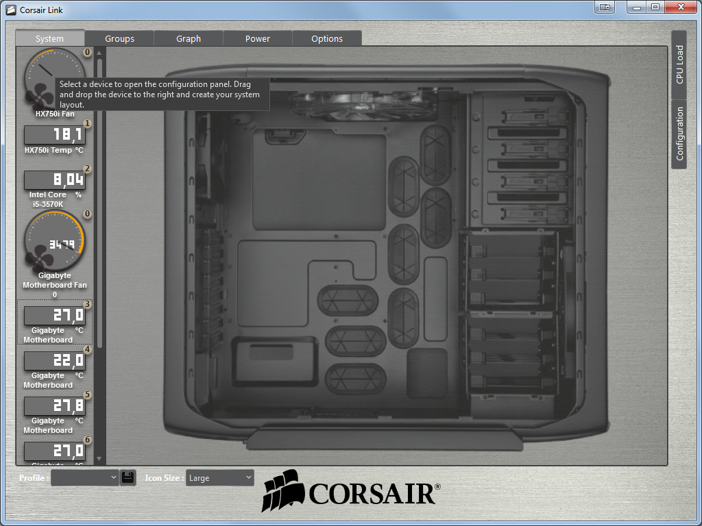The width and height of the screenshot is (702, 526).
Task: Click the device list scrollbar thumb
Action: [x=99, y=203]
